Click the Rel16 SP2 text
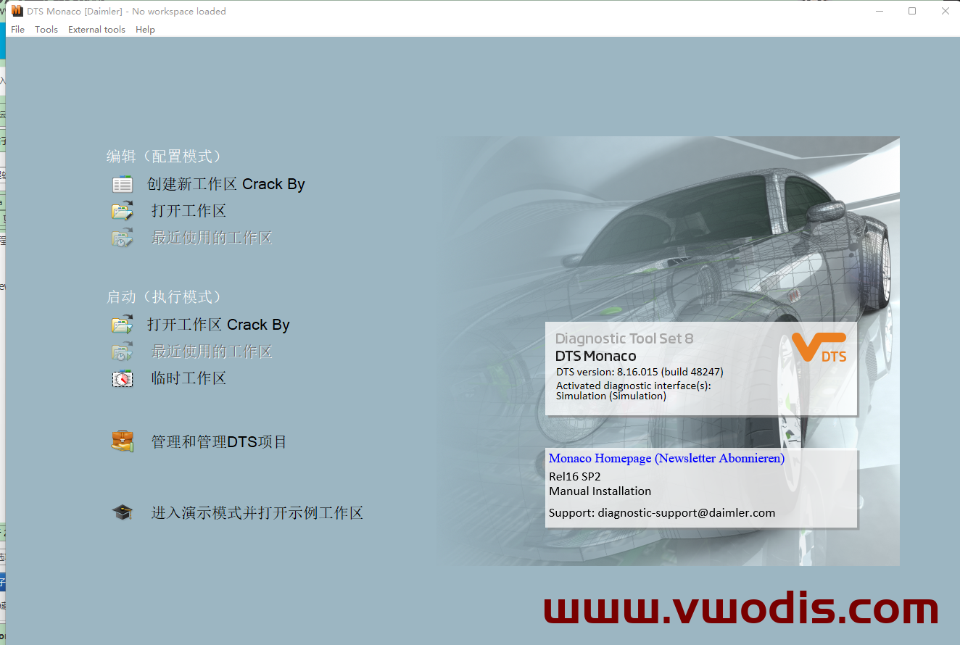This screenshot has height=645, width=960. click(x=575, y=476)
